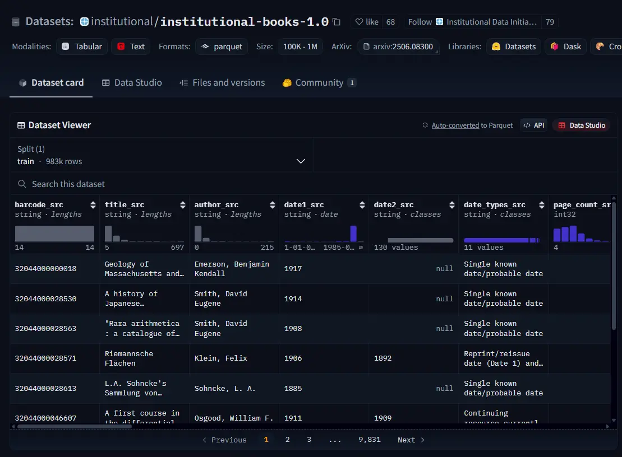Sort by the title_src column arrows
This screenshot has width=622, height=457.
182,205
